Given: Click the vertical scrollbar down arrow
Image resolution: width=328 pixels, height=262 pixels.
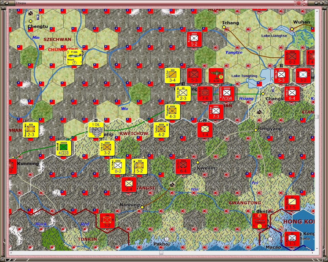Looking at the screenshot, I should [x=317, y=248].
